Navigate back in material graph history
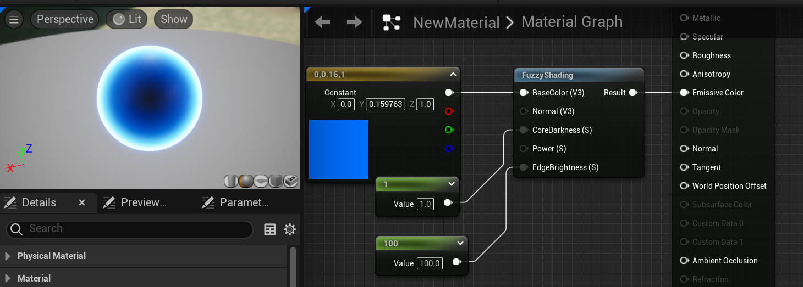 [x=322, y=22]
